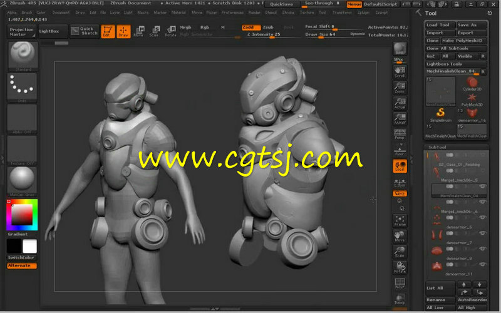Image resolution: width=501 pixels, height=313 pixels.
Task: Select Move mode next to Draw button
Action: click(x=138, y=31)
